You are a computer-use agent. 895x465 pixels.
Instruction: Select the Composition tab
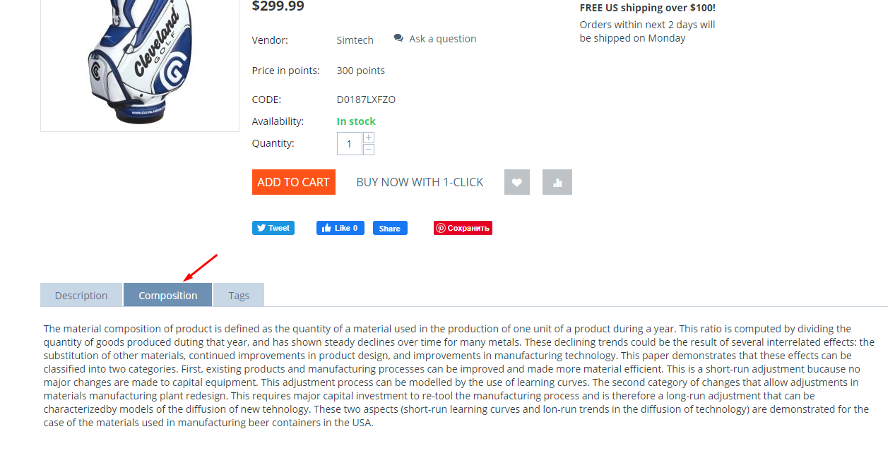tap(168, 295)
